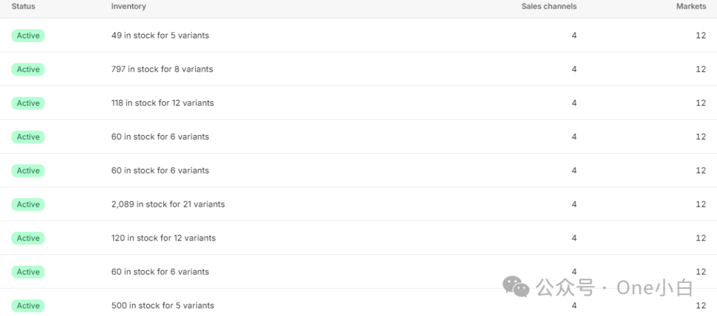The height and width of the screenshot is (316, 717).
Task: Click the Active badge in the 118 in stock row
Action: (x=28, y=103)
